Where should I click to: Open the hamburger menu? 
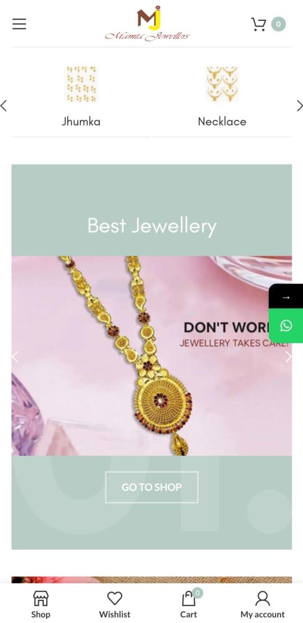coord(19,24)
